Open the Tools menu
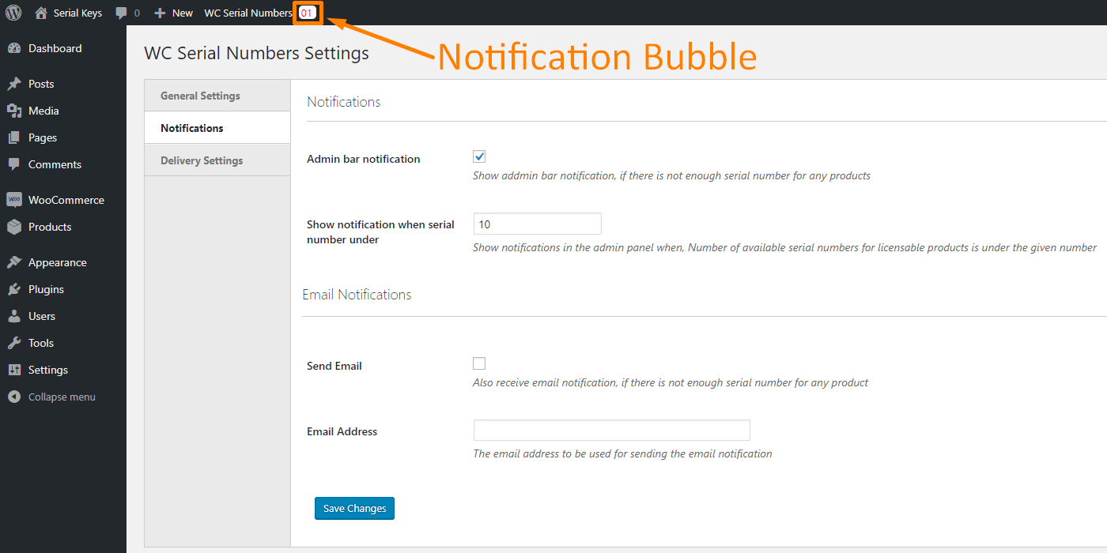 point(41,343)
